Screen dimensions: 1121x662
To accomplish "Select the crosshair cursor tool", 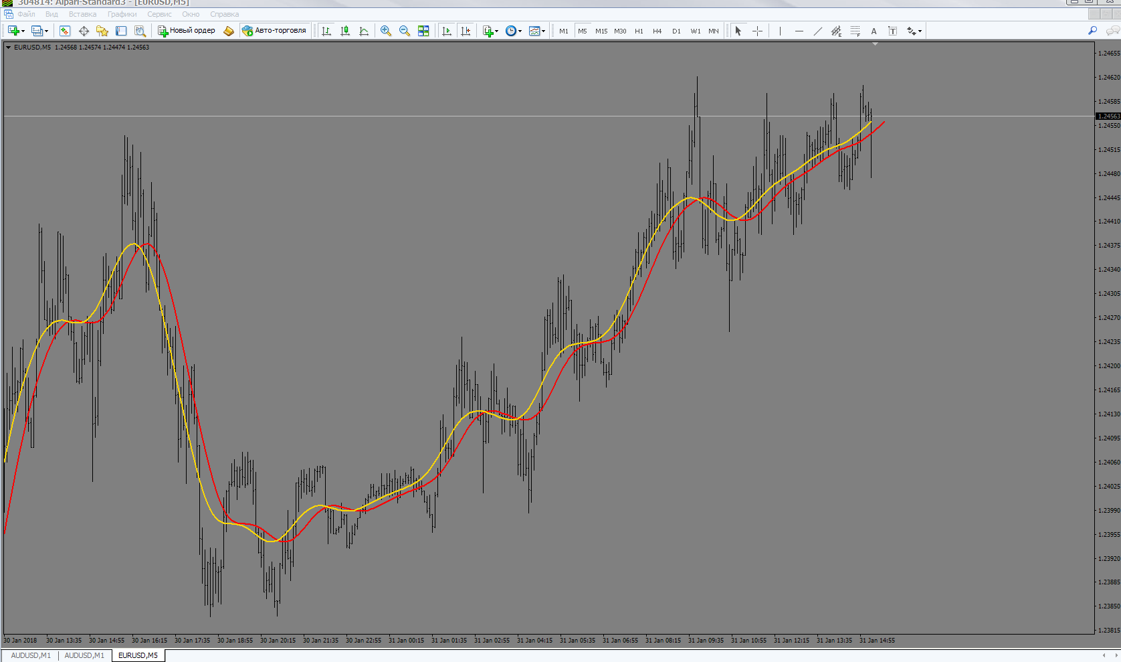I will pyautogui.click(x=757, y=31).
